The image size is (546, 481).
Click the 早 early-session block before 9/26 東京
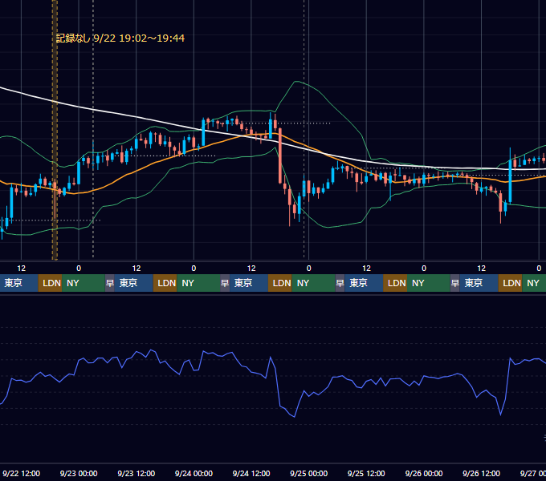[455, 283]
